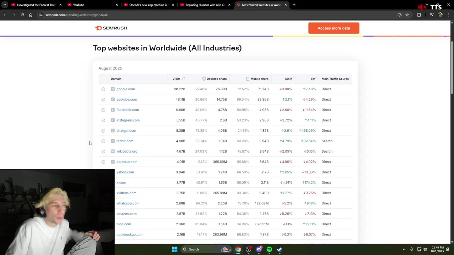Screen dimensions: 454x255
Task: Close the YouTube tab
Action: tap(117, 5)
